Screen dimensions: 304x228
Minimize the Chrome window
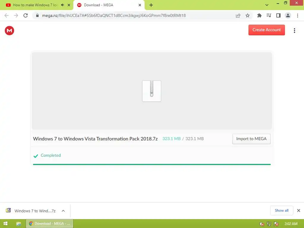coord(278,3)
